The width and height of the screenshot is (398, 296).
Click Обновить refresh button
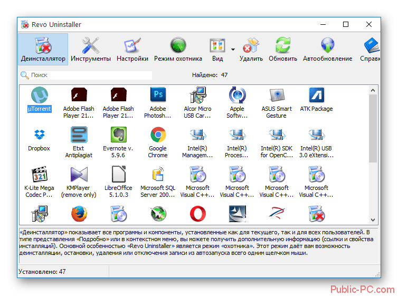tap(283, 50)
